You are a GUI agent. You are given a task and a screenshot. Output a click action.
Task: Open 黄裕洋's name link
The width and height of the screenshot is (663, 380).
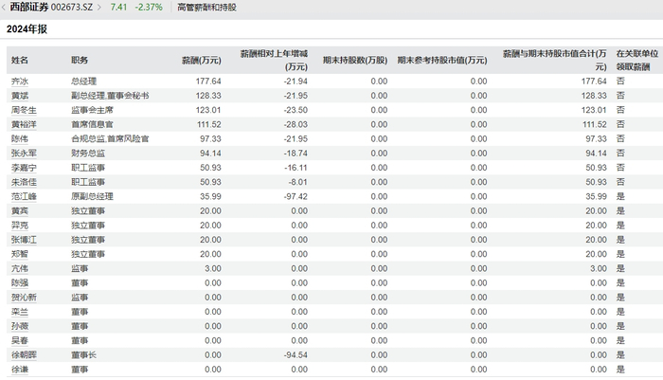coord(24,124)
